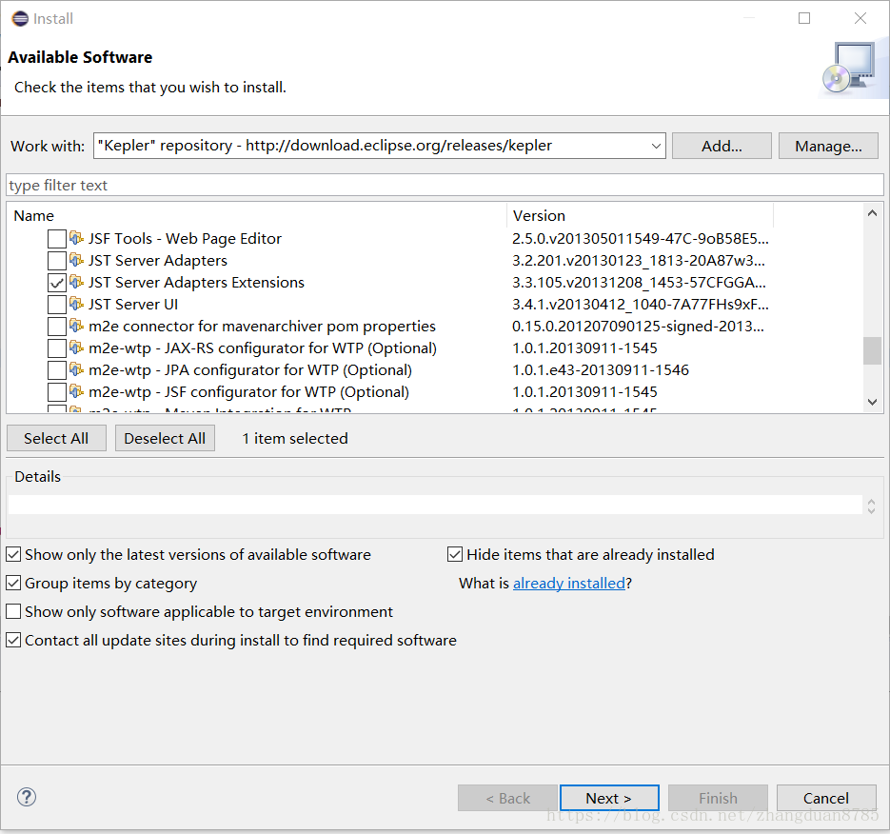Image resolution: width=890 pixels, height=834 pixels.
Task: Select JSF Tools - Web Page Editor row name
Action: click(x=185, y=238)
